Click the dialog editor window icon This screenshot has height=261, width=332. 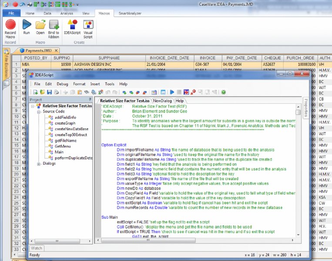163,92
